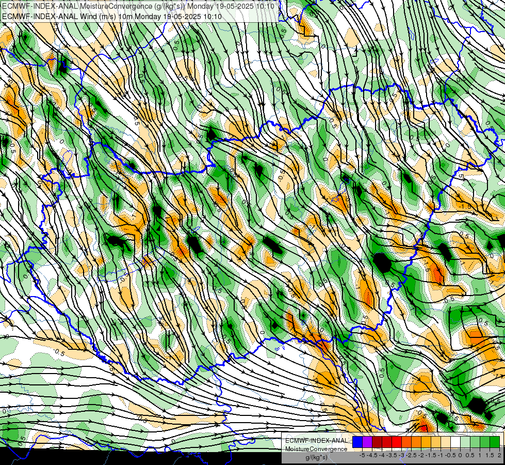Click the MoistureConvergence title line at top
Viewport: 505px width, 465px height.
[x=138, y=6]
